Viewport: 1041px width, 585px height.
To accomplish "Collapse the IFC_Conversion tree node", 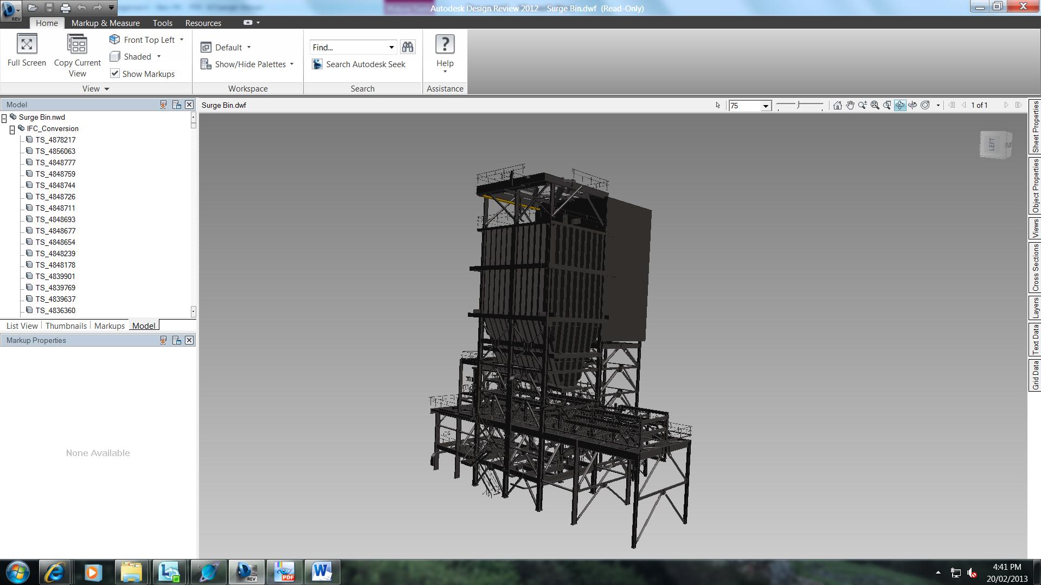I will [12, 129].
